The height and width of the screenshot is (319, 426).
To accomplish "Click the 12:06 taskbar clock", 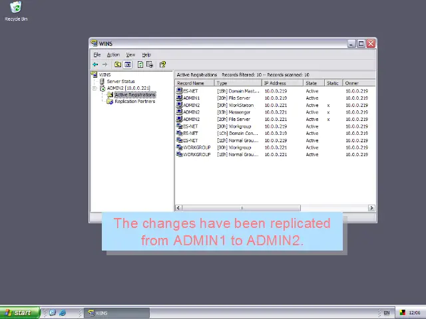I will (415, 313).
